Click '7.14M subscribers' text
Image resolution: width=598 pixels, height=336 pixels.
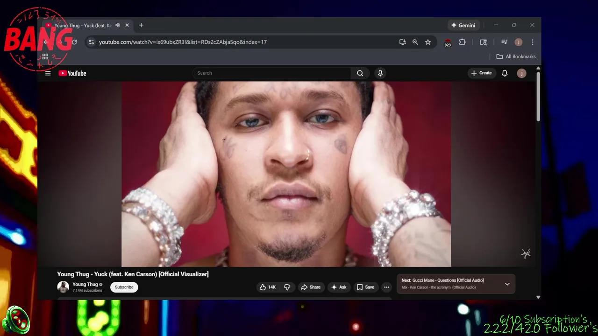click(87, 291)
